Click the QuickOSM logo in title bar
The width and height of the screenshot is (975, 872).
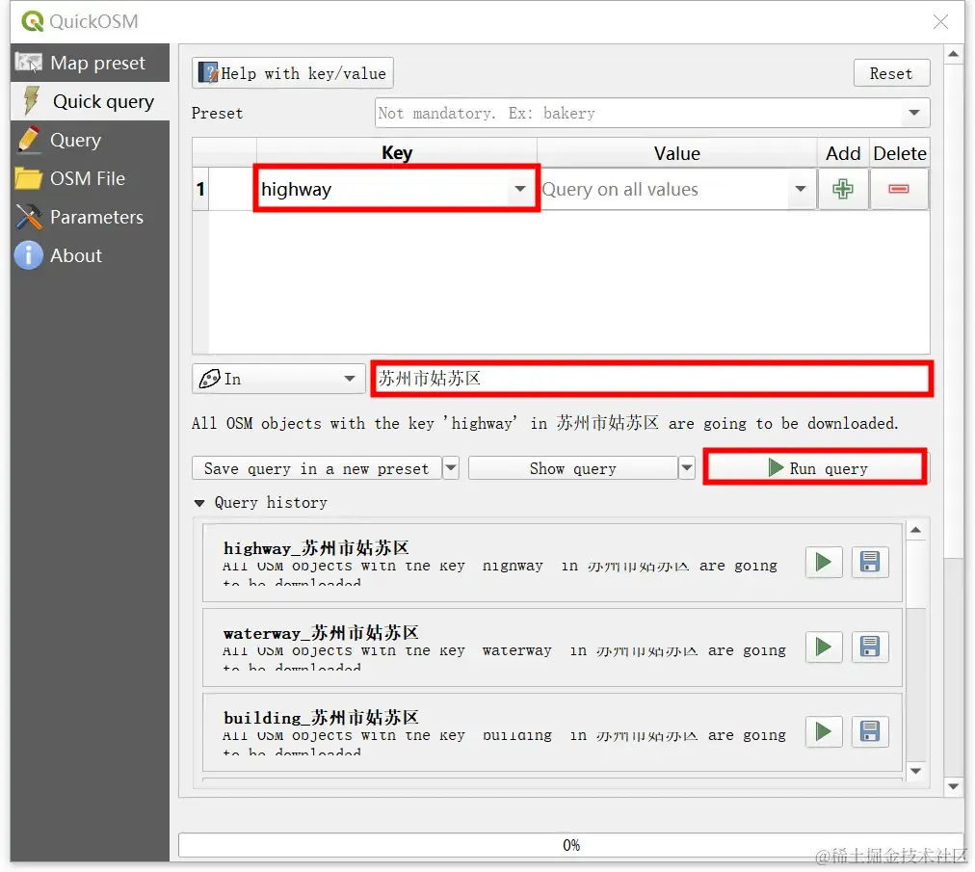[x=33, y=22]
